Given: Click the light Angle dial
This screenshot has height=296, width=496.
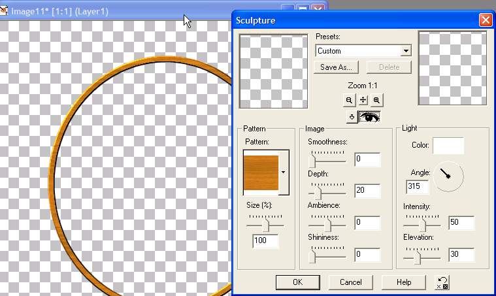Looking at the screenshot, I should click(448, 176).
